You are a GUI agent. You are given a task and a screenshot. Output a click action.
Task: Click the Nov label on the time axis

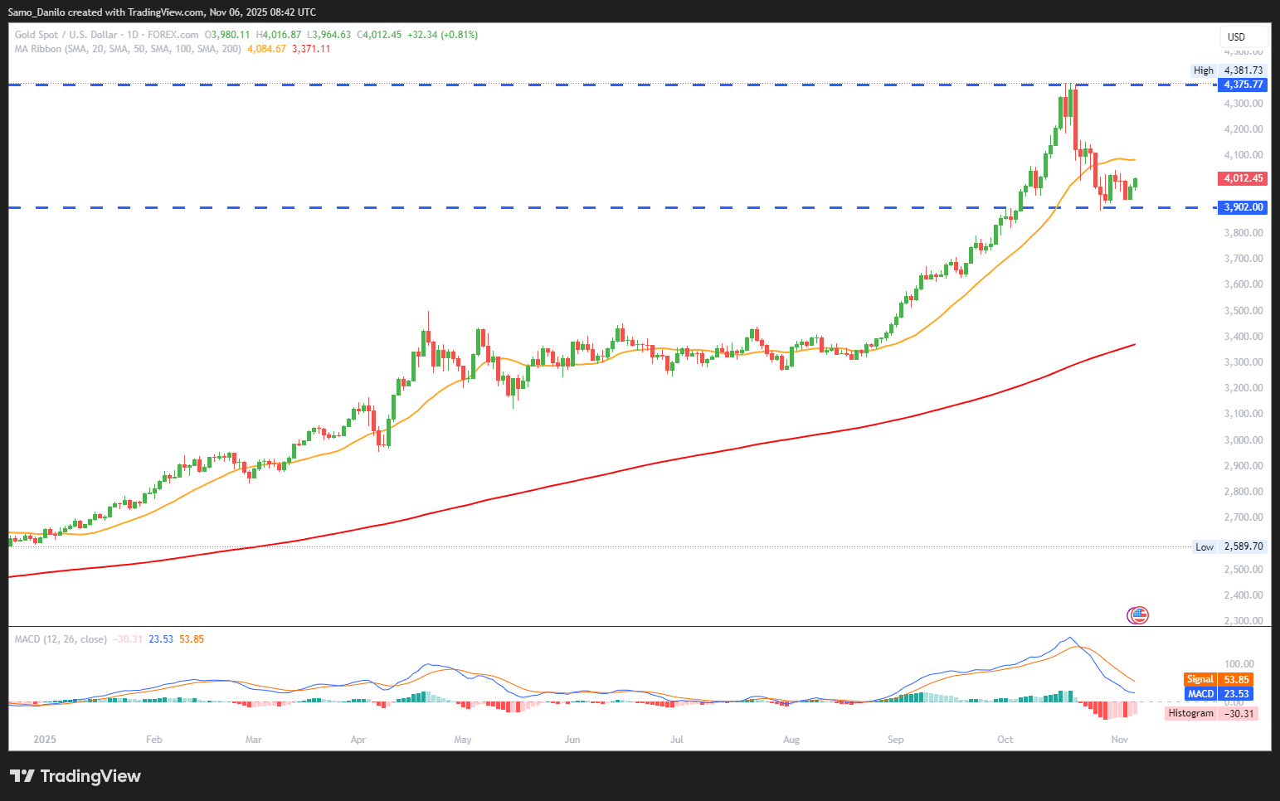coord(1120,739)
